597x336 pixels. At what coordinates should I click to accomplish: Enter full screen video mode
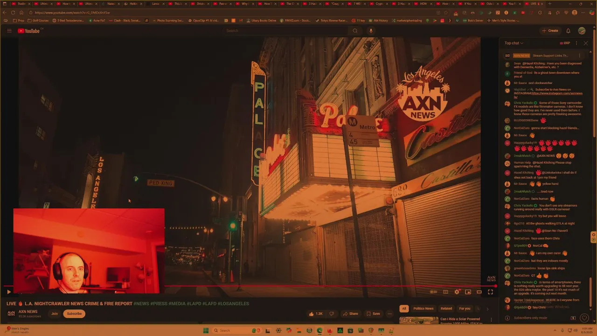[x=490, y=292]
